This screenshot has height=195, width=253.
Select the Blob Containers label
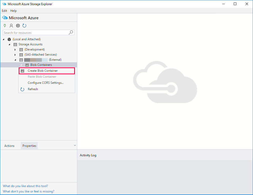(41, 65)
